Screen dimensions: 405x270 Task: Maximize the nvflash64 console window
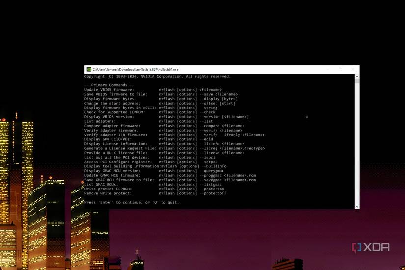[340, 69]
